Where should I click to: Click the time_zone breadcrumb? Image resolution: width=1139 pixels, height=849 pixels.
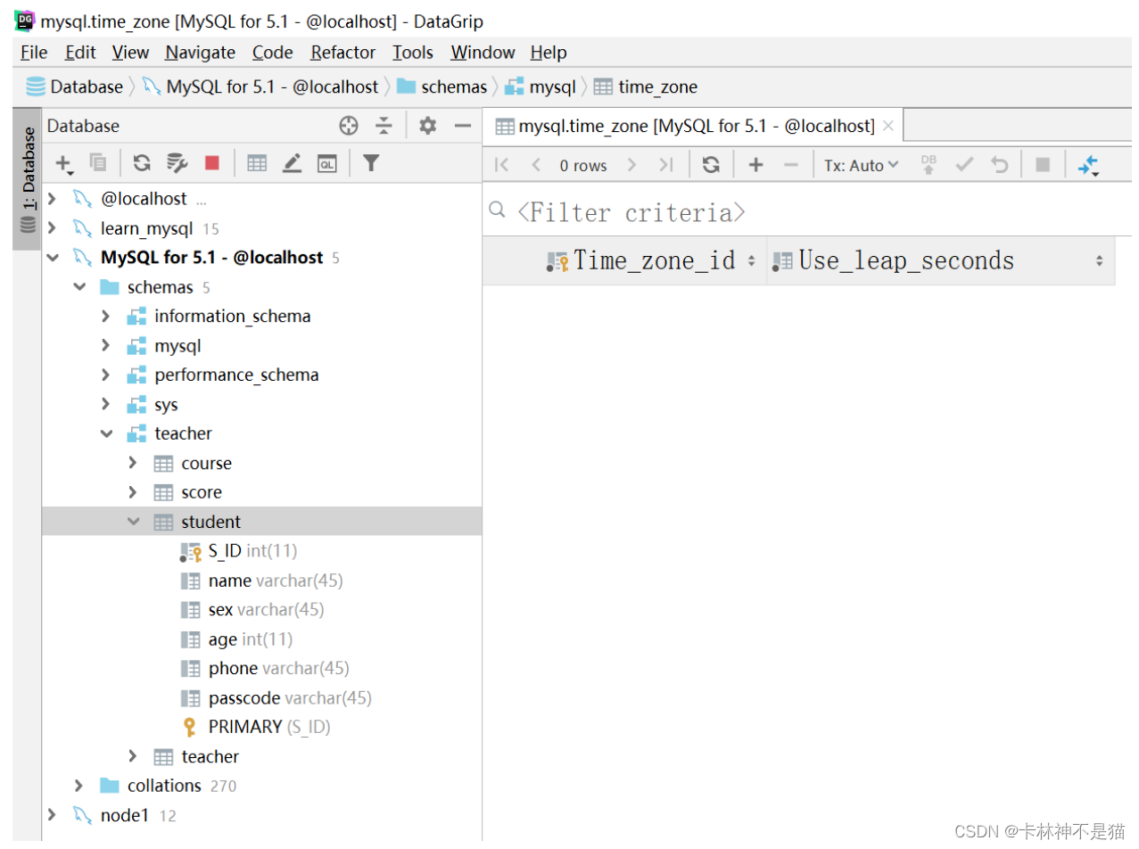pos(646,87)
